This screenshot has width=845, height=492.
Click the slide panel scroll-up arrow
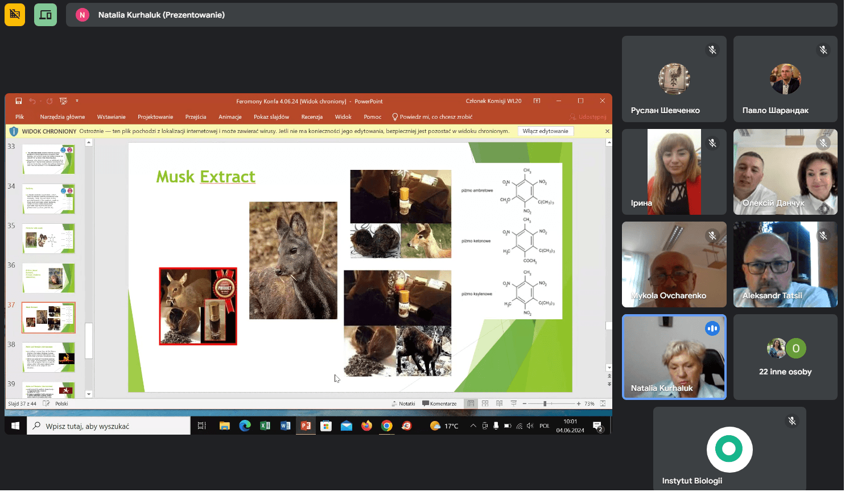(x=89, y=143)
